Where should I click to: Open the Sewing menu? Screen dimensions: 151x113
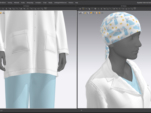[x=10, y=3]
